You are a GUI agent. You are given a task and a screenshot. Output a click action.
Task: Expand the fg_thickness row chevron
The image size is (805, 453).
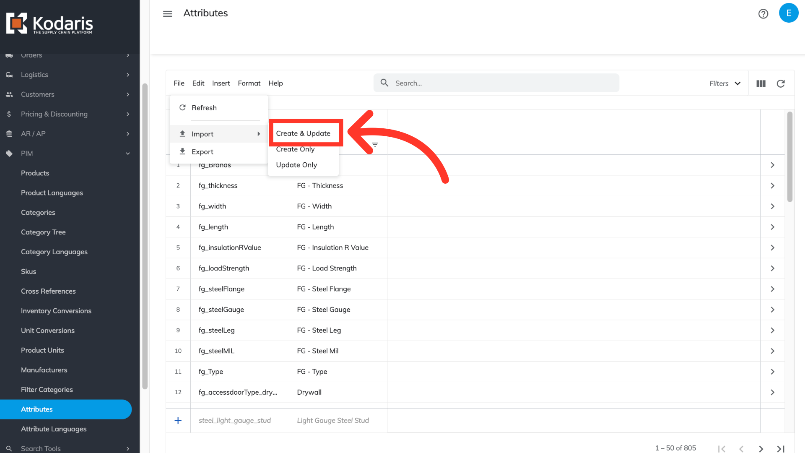click(772, 185)
